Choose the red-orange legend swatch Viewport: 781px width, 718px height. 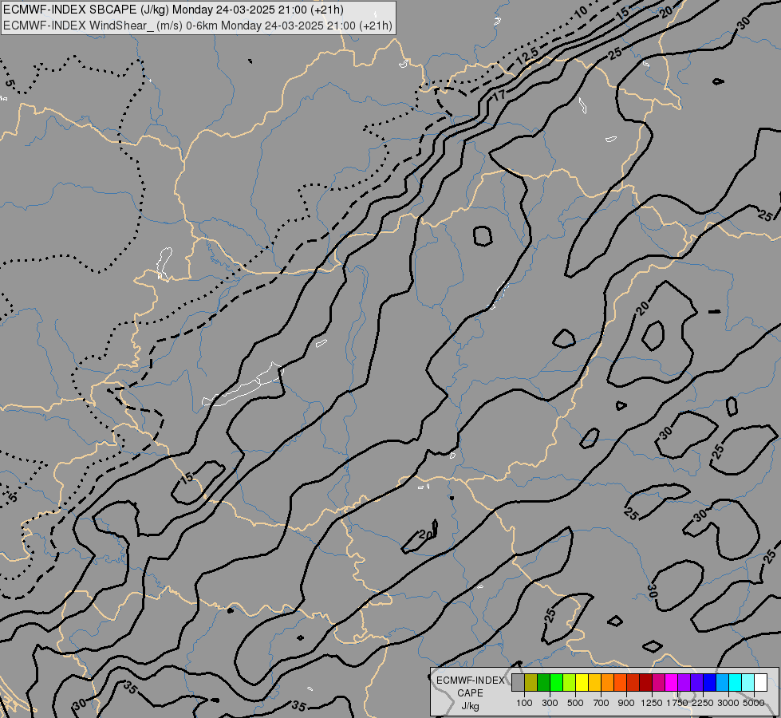(620, 682)
